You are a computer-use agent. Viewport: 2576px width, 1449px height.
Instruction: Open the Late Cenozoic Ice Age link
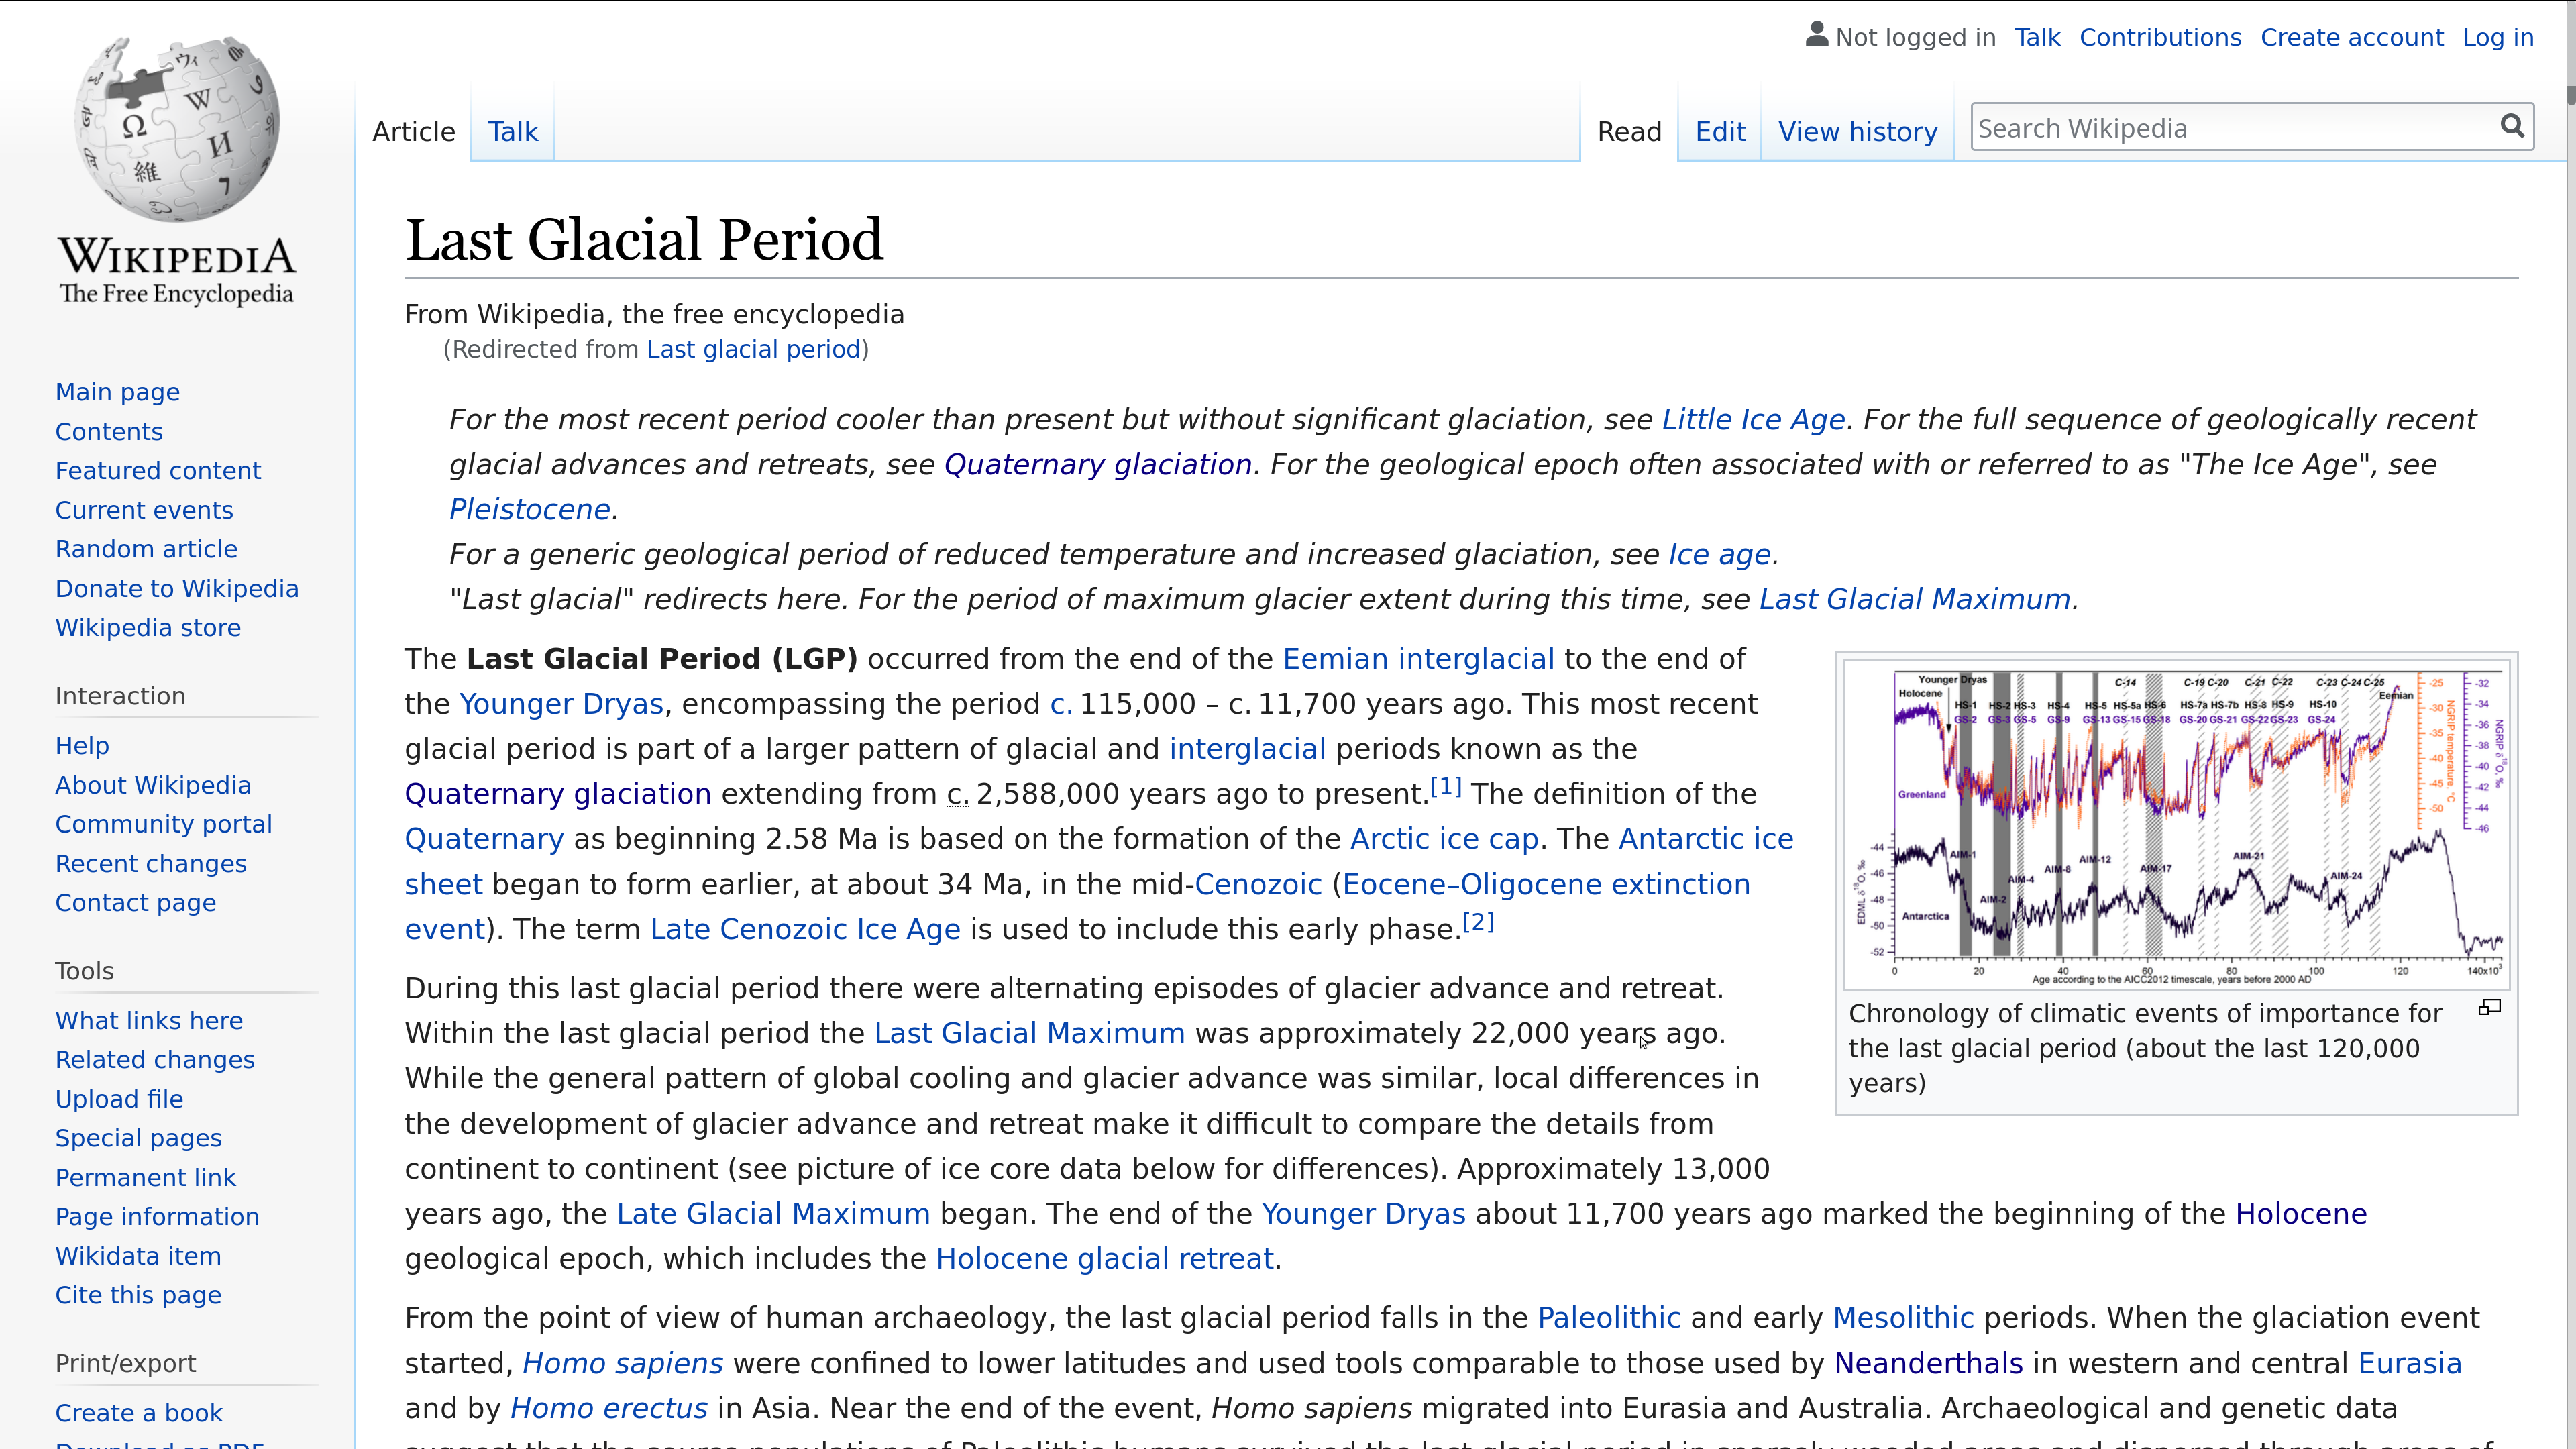[x=805, y=929]
